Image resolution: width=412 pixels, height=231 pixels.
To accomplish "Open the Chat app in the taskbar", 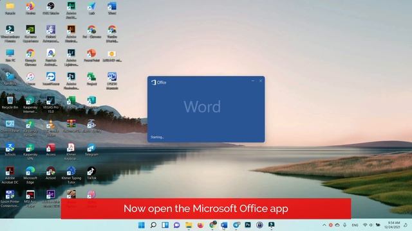I will (177, 225).
